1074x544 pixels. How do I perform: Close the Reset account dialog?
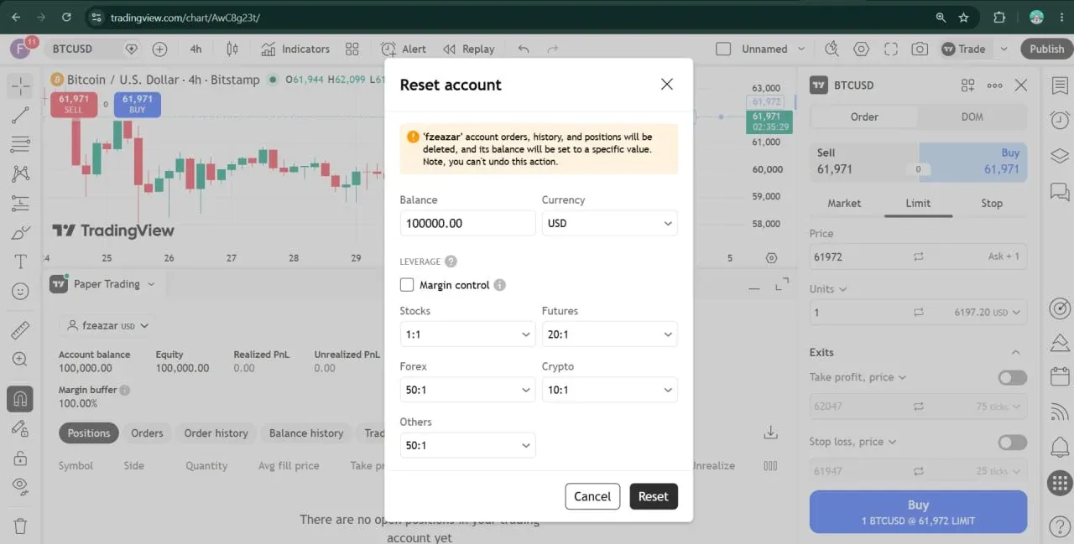click(x=667, y=84)
